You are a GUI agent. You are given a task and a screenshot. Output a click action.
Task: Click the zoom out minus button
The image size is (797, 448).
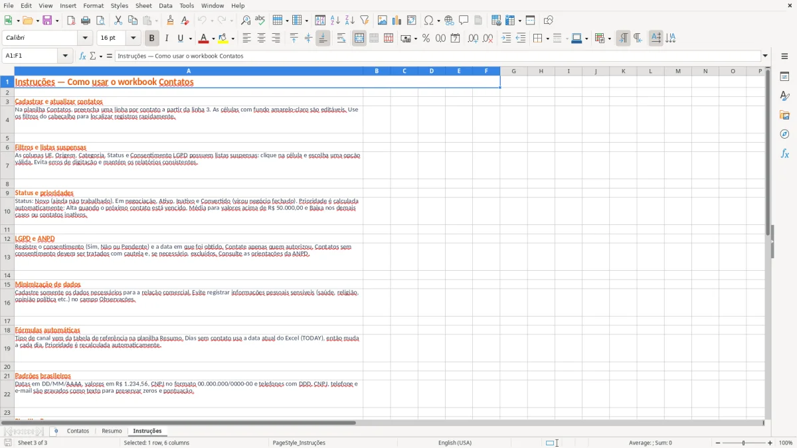tap(718, 443)
